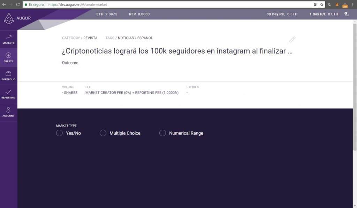Bookmark this page with the star icon
This screenshot has height=208, width=357.
[x=322, y=4]
